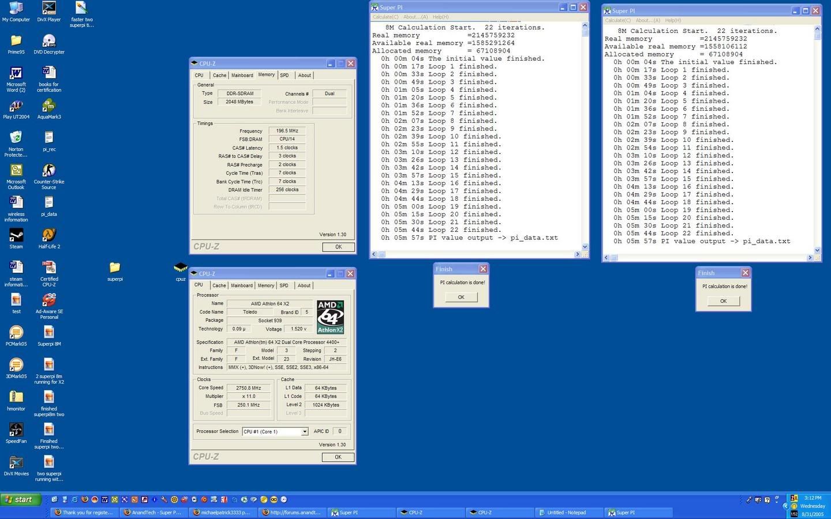This screenshot has width=831, height=519.
Task: Open DivX Movies desktop icon
Action: [x=16, y=466]
